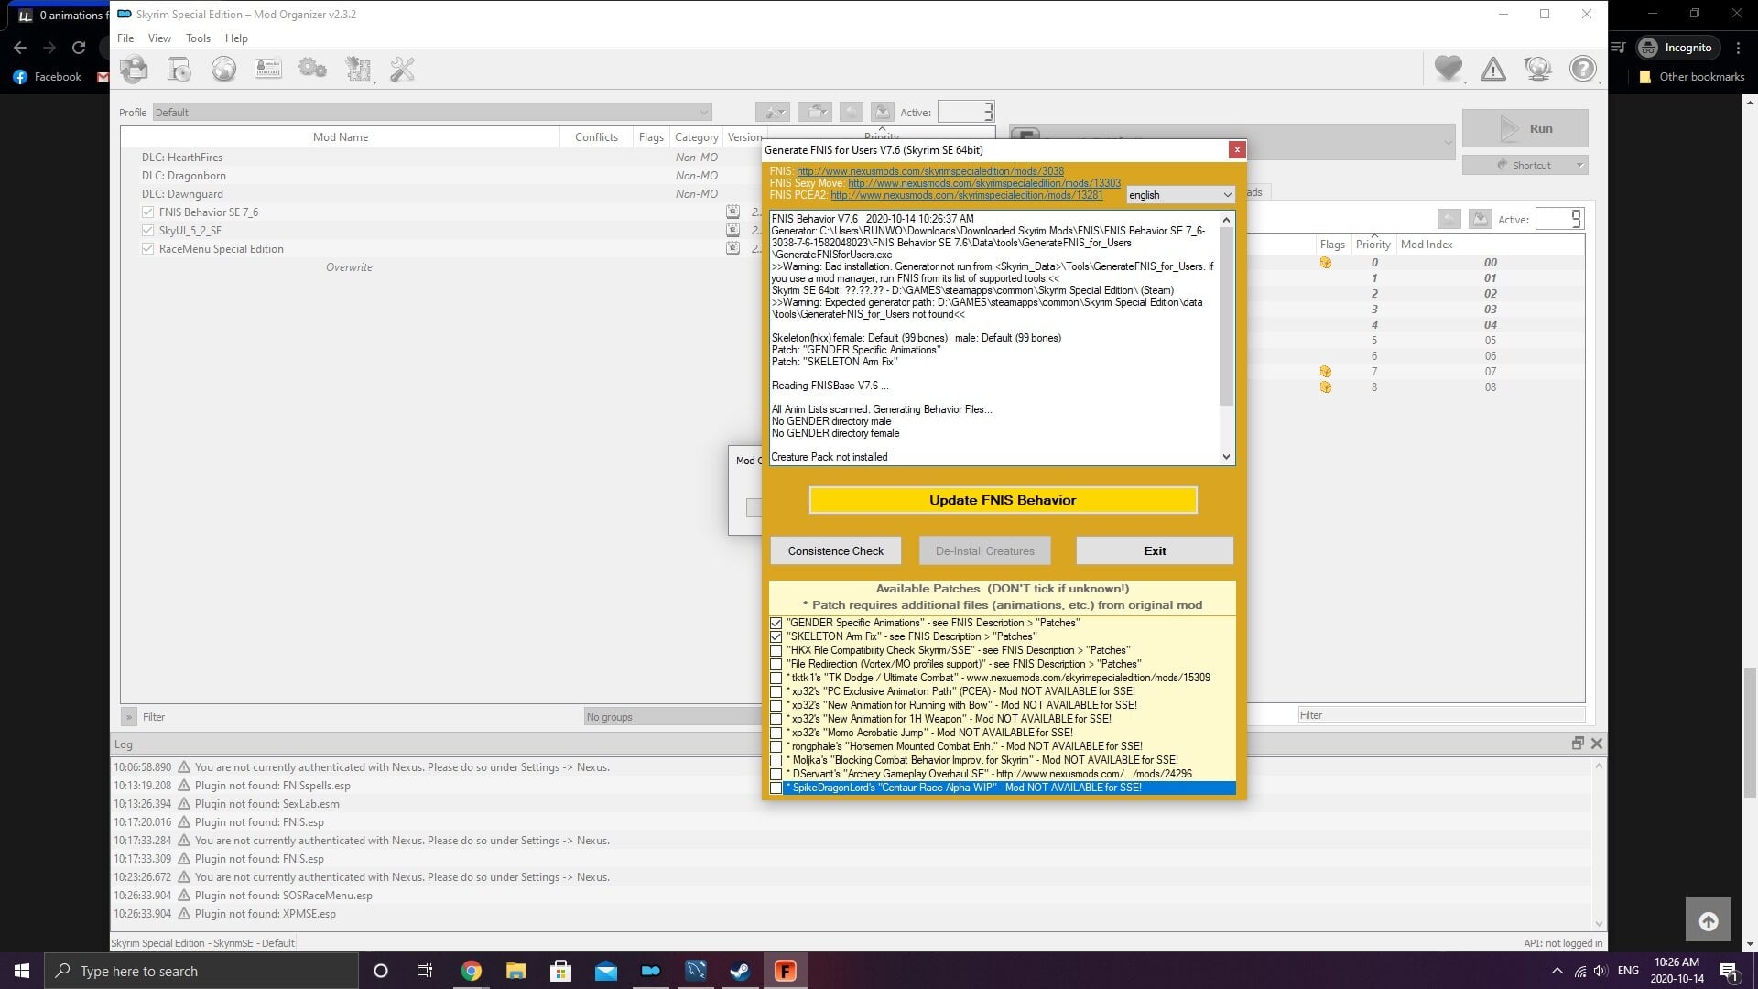Image resolution: width=1758 pixels, height=989 pixels.
Task: Click the browser scroll-to-top arrow button
Action: 1709,921
